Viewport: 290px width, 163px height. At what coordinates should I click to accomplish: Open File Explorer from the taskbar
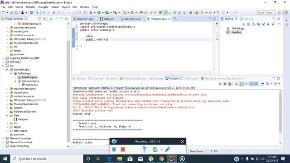click(120, 159)
